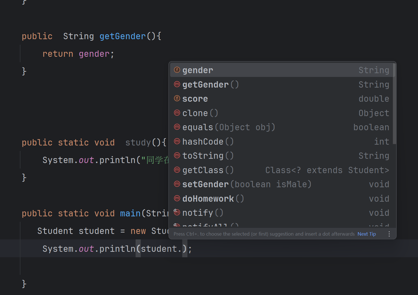This screenshot has width=418, height=295.
Task: Click the method icon beside setGender
Action: tap(177, 184)
